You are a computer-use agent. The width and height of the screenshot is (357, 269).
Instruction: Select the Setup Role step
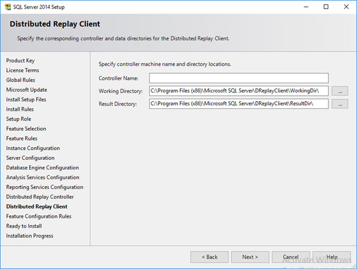pos(19,119)
